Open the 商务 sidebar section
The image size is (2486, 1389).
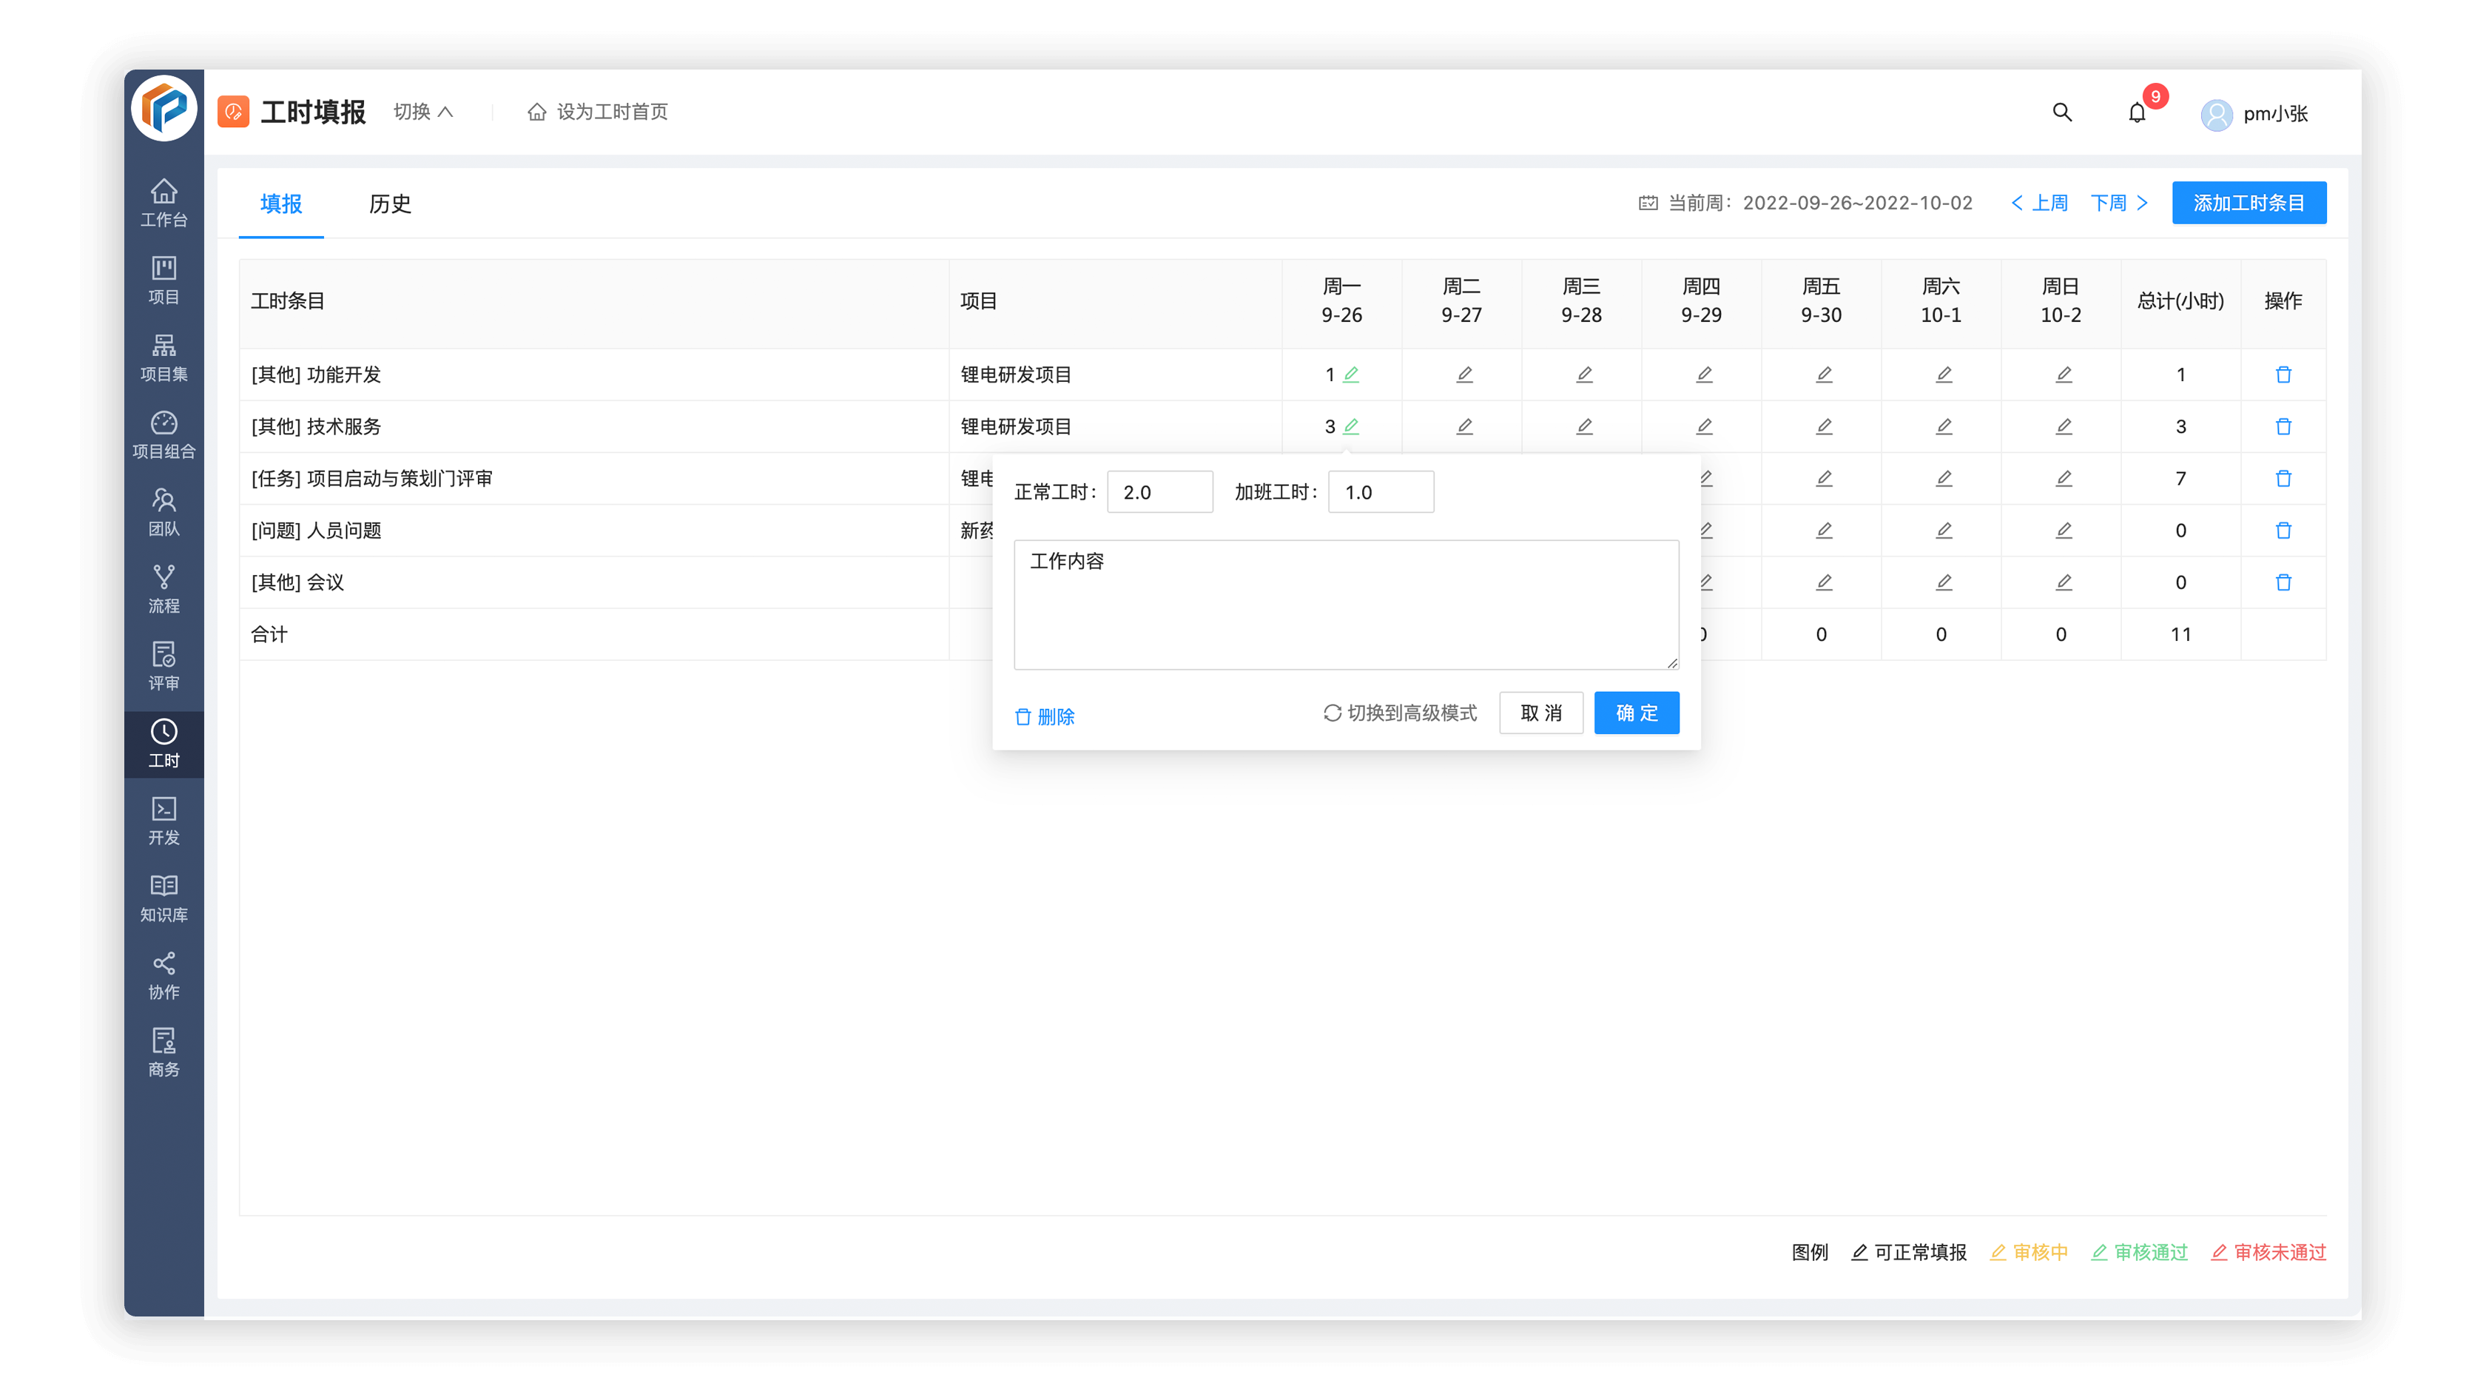pos(163,1052)
